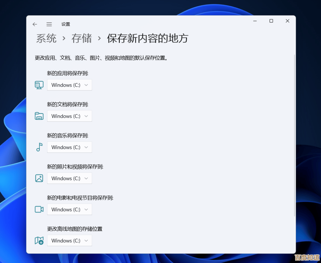Expand photos and videos save location dropdown
Screen dimensions: 321x263
click(70, 178)
